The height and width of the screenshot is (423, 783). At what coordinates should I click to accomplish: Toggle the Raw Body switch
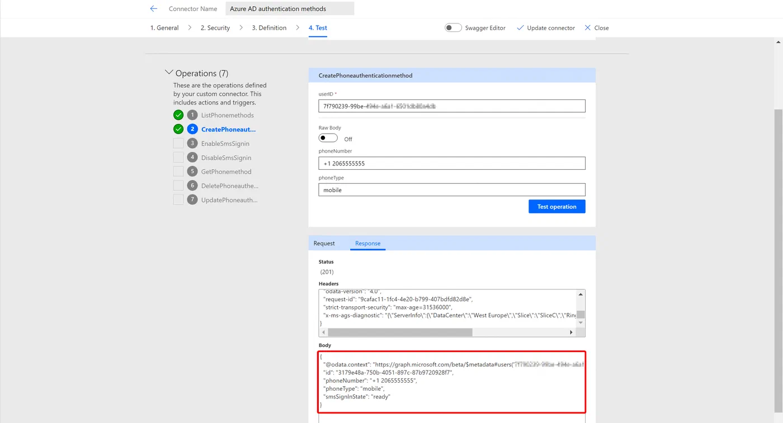coord(328,138)
